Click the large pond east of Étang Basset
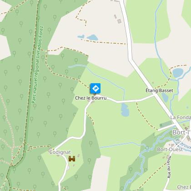The width and height of the screenshot is (191, 191). [178, 73]
